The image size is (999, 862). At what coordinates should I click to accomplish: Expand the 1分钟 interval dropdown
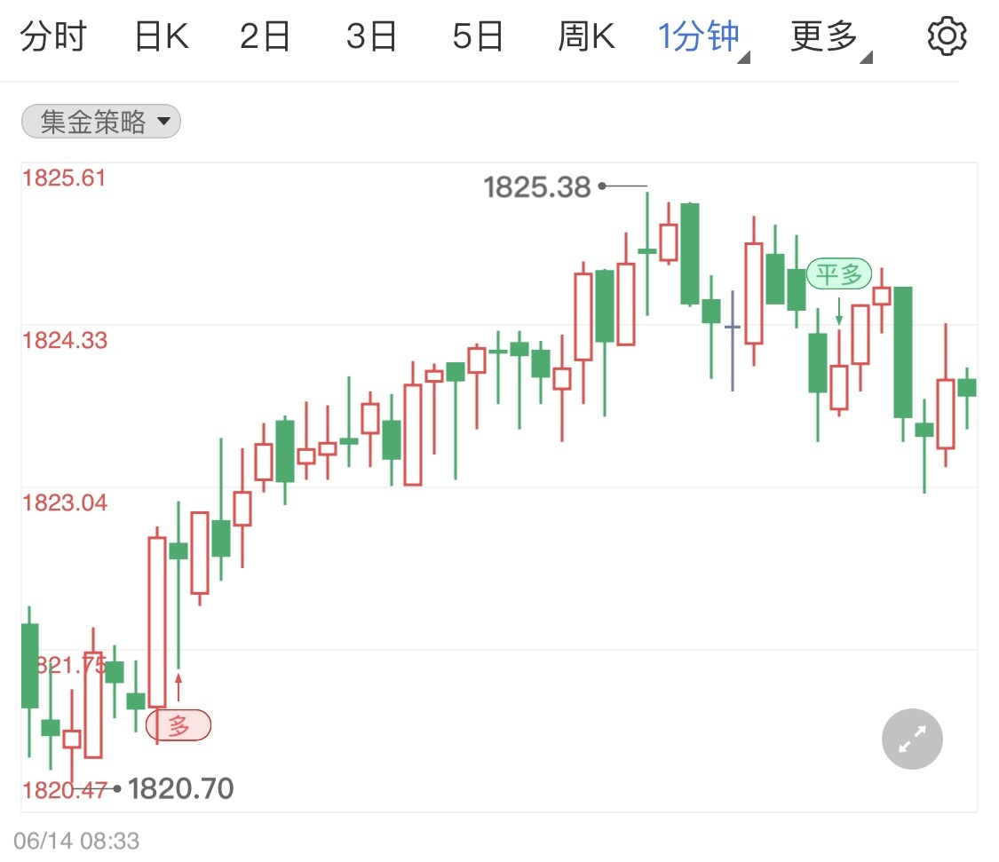click(702, 37)
